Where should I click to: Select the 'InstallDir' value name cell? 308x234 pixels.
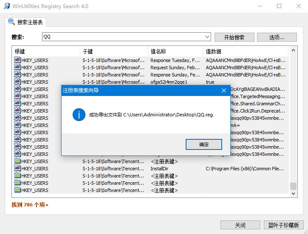[159, 169]
